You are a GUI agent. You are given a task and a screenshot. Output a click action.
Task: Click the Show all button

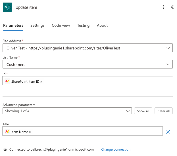[143, 111]
